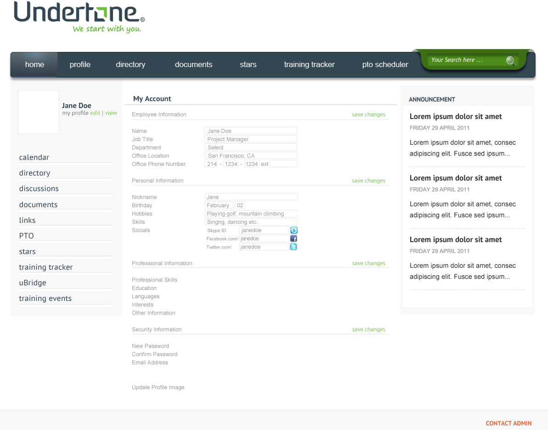Screen dimensions: 548x430
Task: Click the Twitter icon in Socials
Action: pyautogui.click(x=294, y=247)
